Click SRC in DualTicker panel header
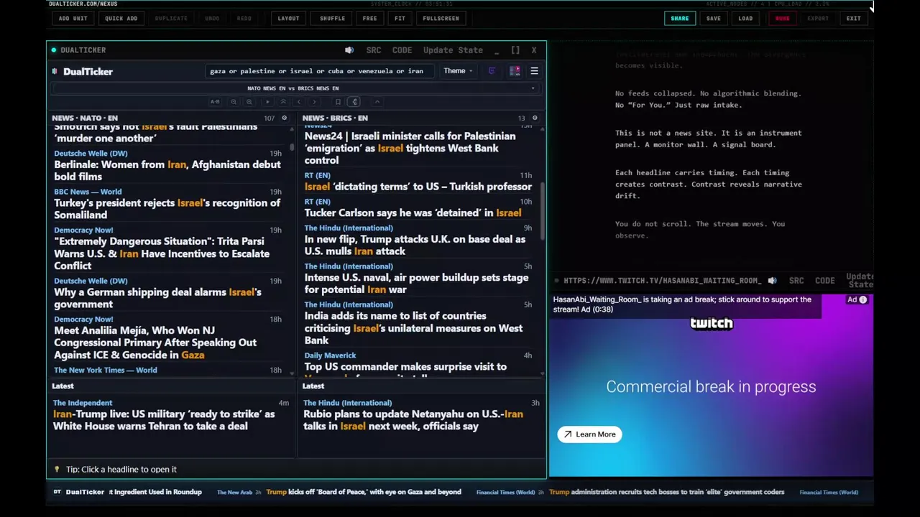Viewport: 920px width, 517px height. tap(374, 50)
